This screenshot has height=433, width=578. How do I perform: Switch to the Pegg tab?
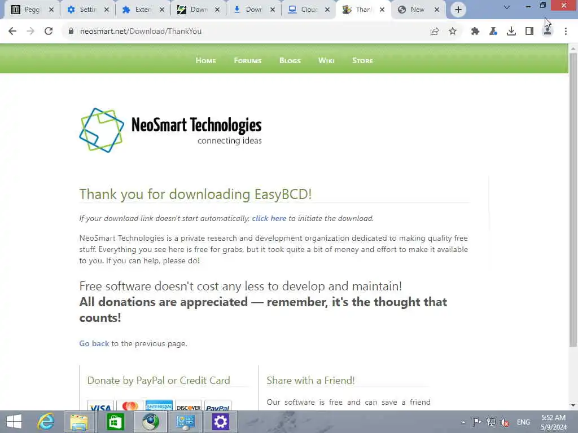tap(32, 10)
